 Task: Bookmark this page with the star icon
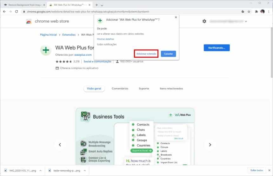tap(249, 12)
